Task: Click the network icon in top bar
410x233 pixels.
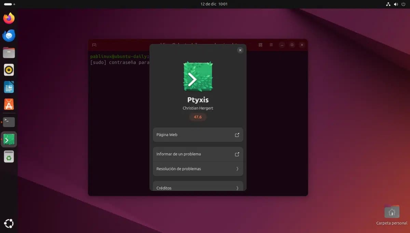Action: coord(388,4)
